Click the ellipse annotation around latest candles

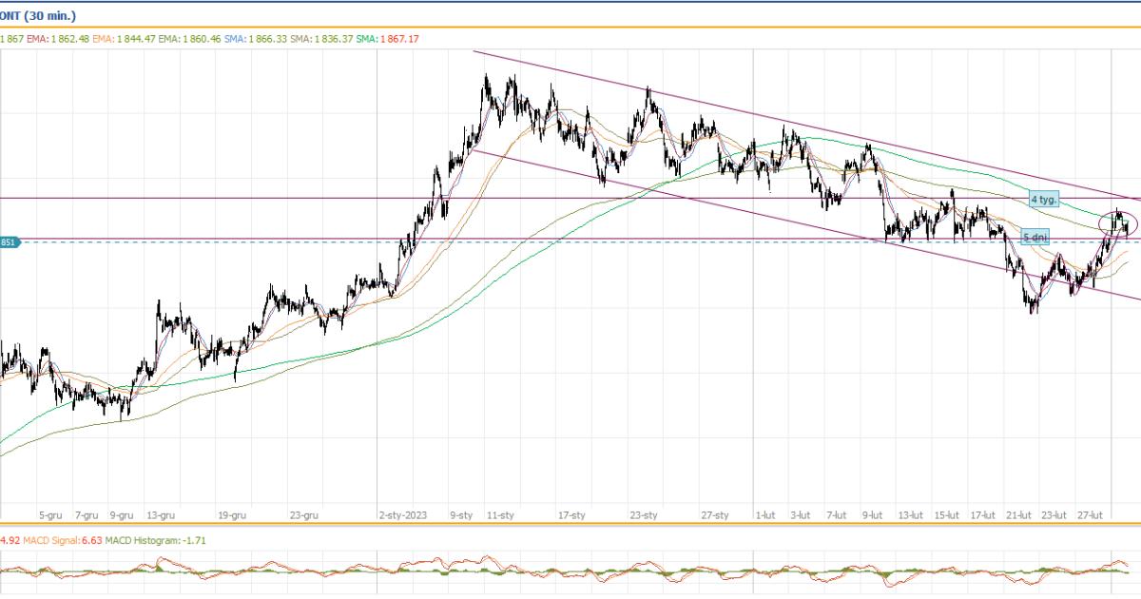(x=1118, y=223)
